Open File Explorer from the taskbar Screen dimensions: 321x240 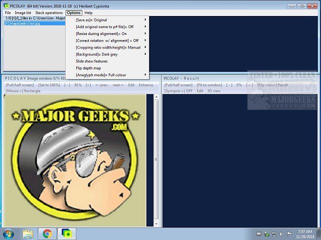point(28,234)
